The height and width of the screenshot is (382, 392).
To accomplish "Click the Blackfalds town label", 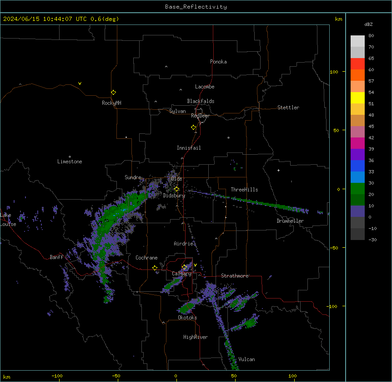I will (201, 101).
